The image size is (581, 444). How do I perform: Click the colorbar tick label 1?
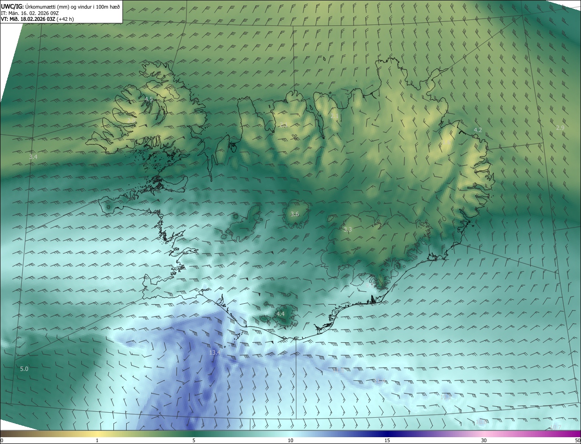(97, 440)
